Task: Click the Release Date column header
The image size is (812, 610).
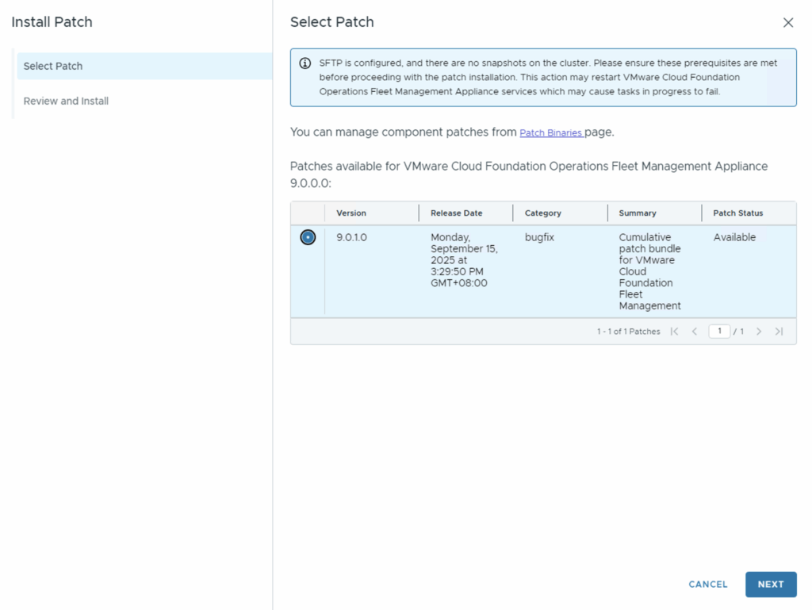Action: [456, 213]
